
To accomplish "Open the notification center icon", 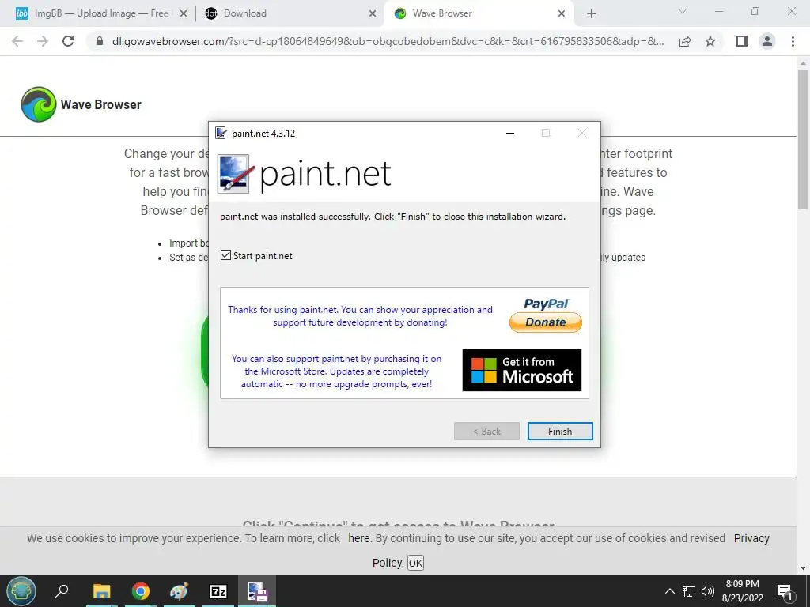I will pos(785,591).
